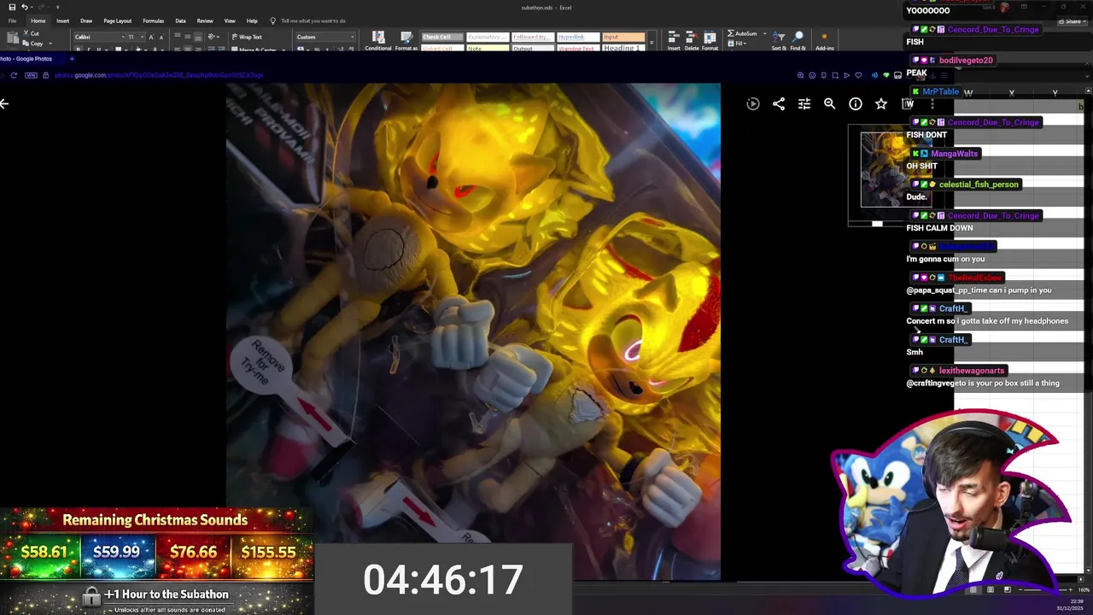Select column header X in the spreadsheet
The width and height of the screenshot is (1093, 615).
pyautogui.click(x=1011, y=92)
